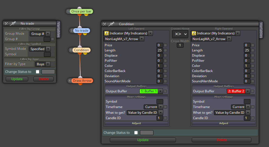Choose the red Buffer 2 output buffer

click(236, 91)
